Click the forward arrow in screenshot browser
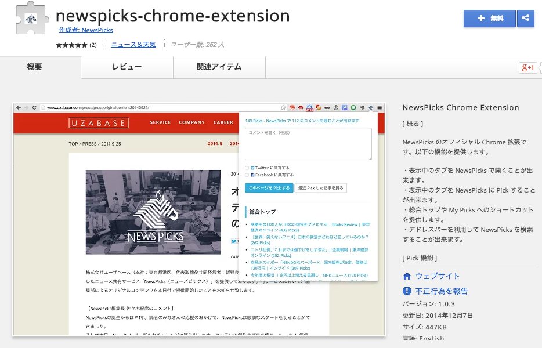Screen dimensions: 542x348 26,107
